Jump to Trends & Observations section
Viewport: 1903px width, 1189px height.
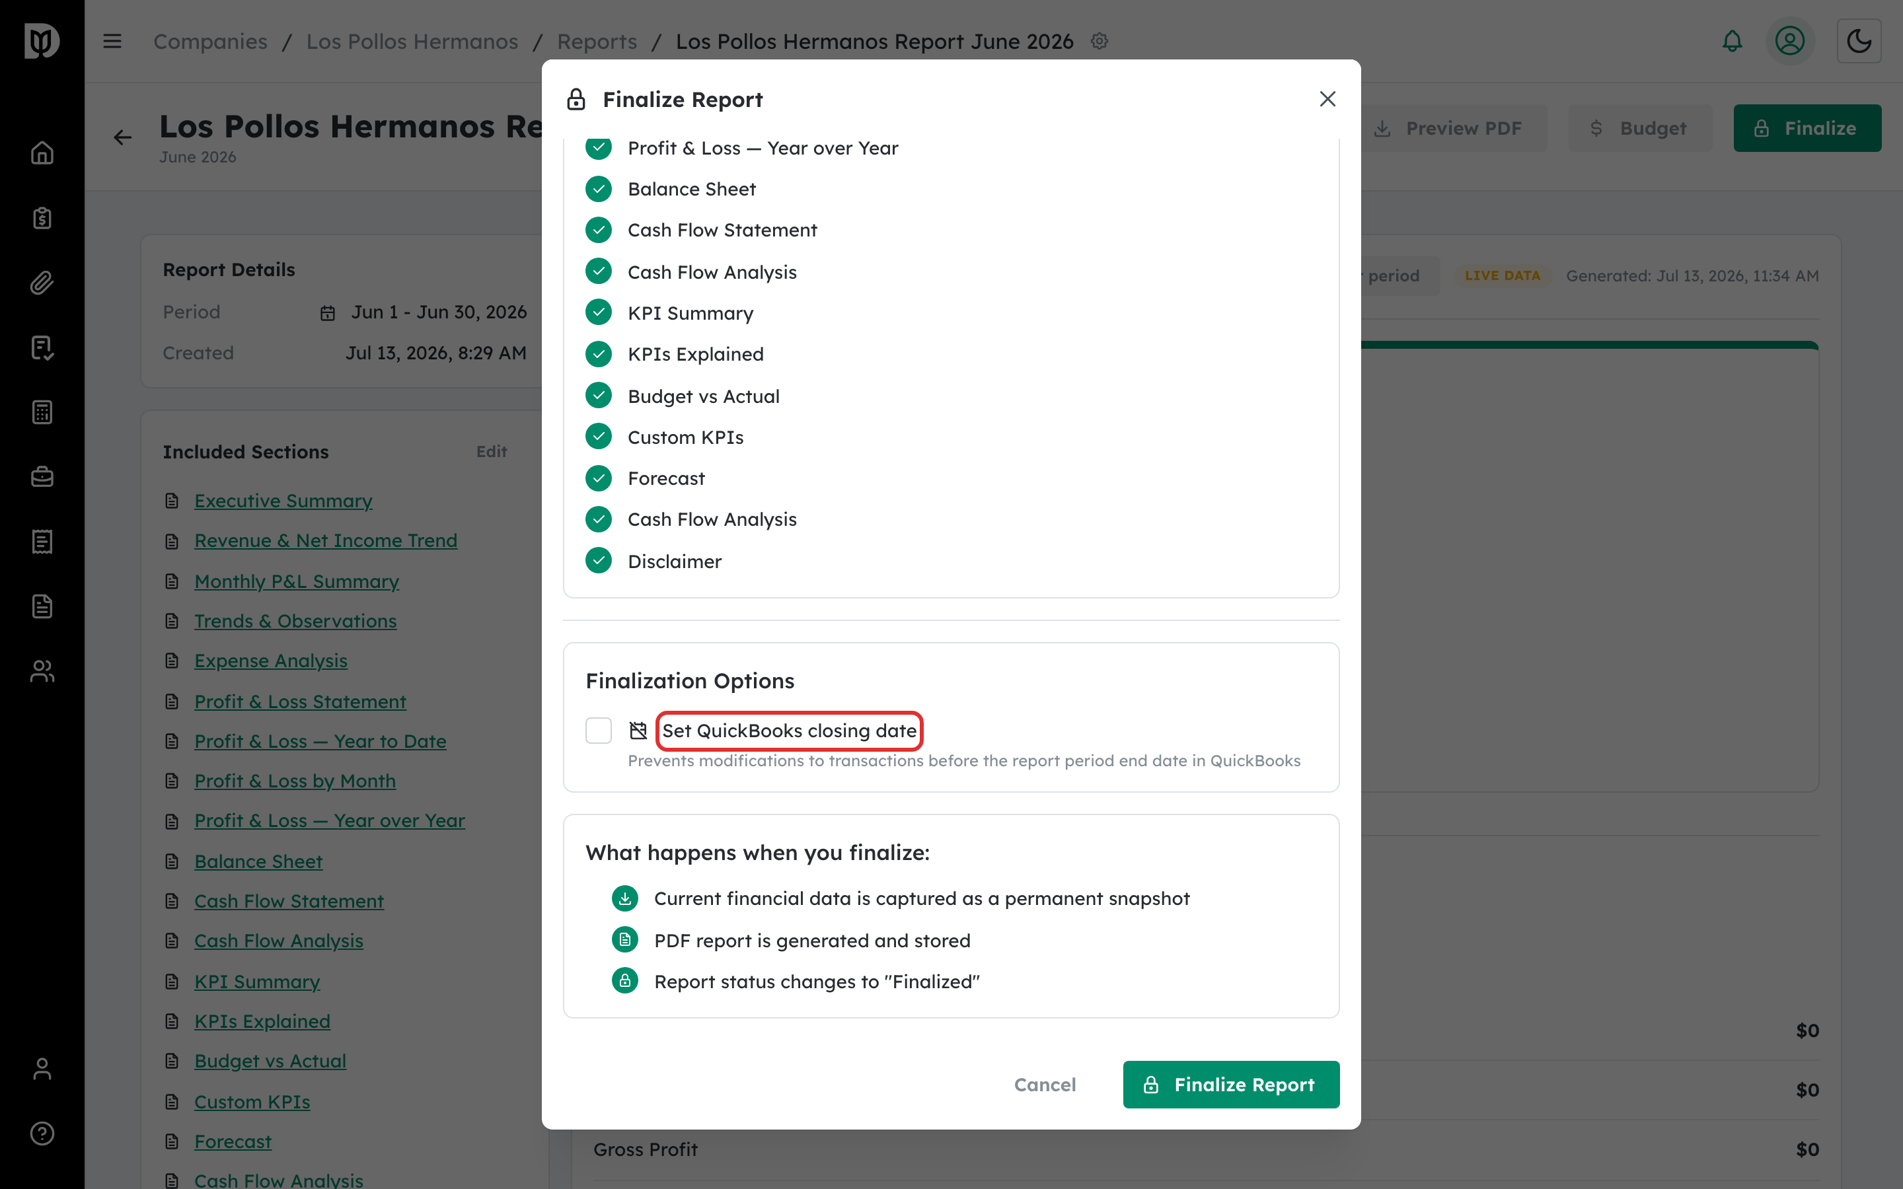click(x=295, y=621)
